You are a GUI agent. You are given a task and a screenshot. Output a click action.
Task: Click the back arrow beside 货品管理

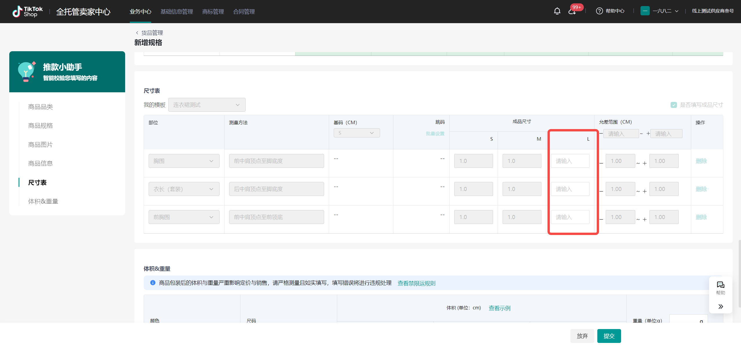[137, 33]
